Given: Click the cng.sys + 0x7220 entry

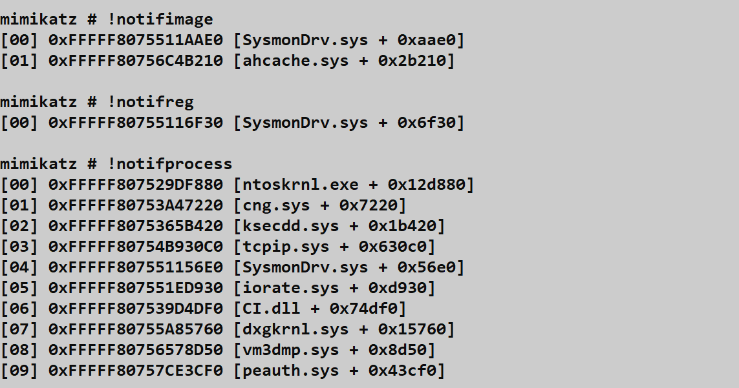Looking at the screenshot, I should tap(320, 205).
